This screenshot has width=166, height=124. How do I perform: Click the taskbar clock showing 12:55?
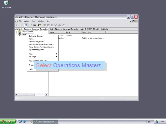[161, 122]
